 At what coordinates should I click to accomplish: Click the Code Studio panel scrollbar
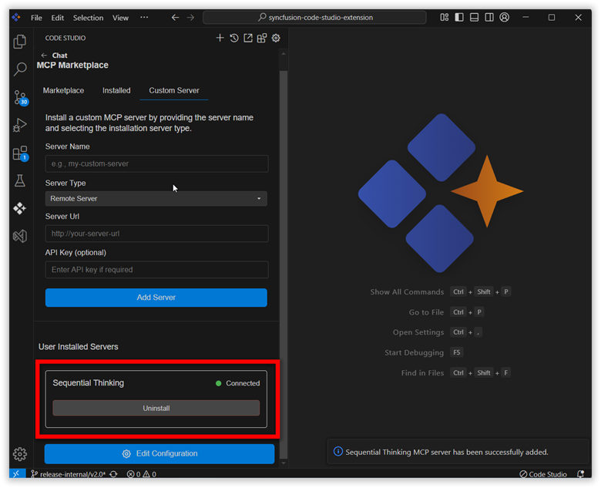[284, 264]
